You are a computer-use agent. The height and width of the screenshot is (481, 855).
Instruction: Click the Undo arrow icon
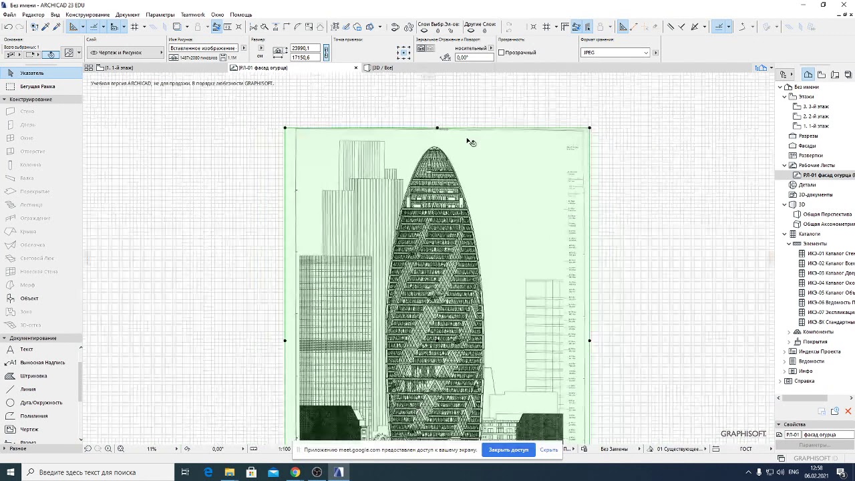[x=8, y=27]
